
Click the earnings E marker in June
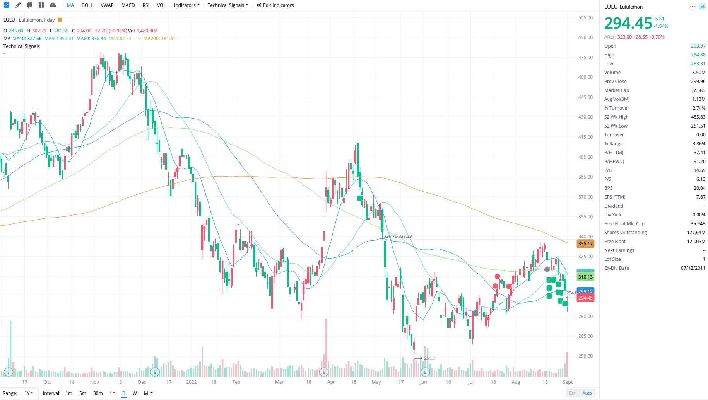coord(425,372)
